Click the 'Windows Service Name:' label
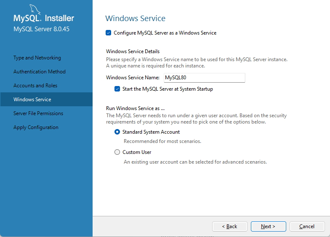This screenshot has width=330, height=237. [133, 78]
